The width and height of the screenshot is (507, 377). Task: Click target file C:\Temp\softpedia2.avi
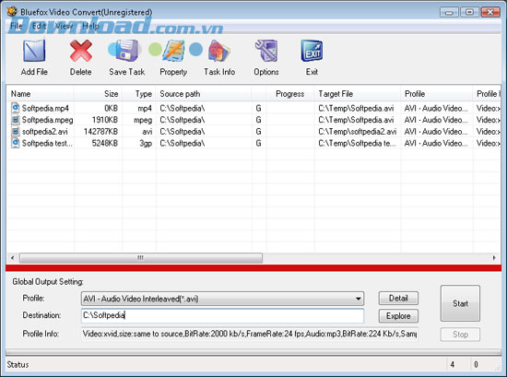click(358, 131)
